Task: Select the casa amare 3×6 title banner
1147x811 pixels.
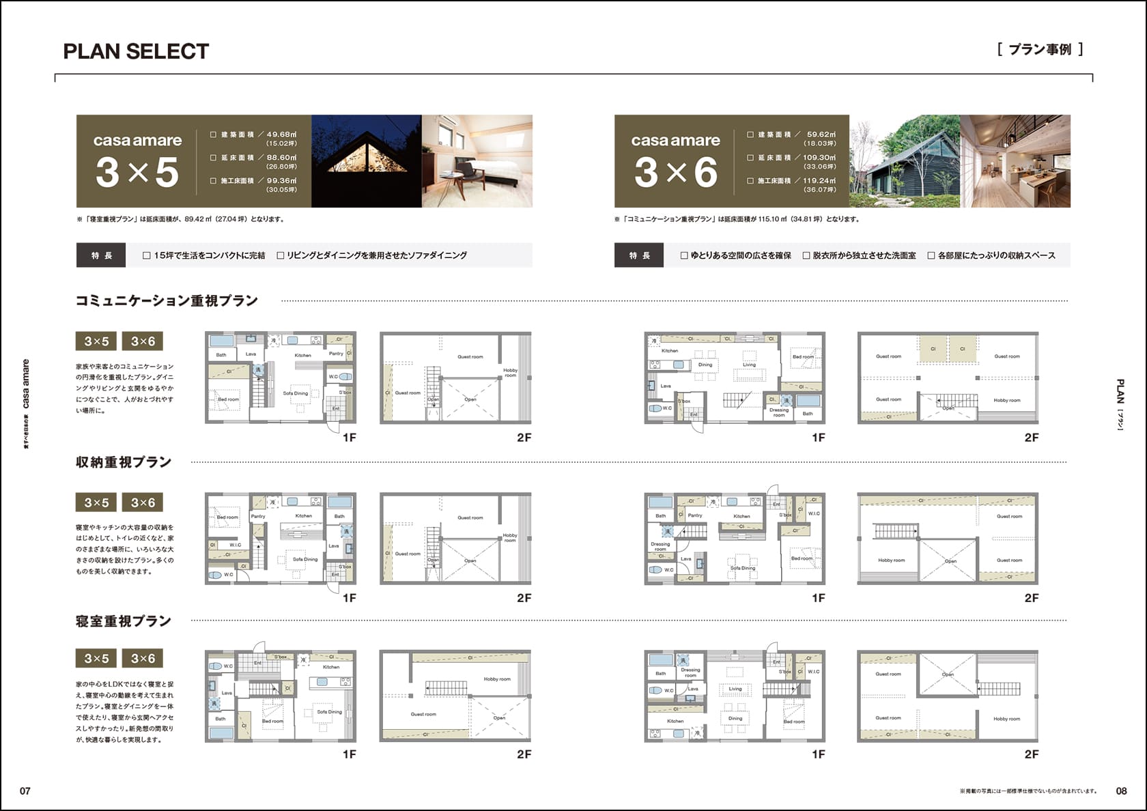Action: (x=732, y=161)
